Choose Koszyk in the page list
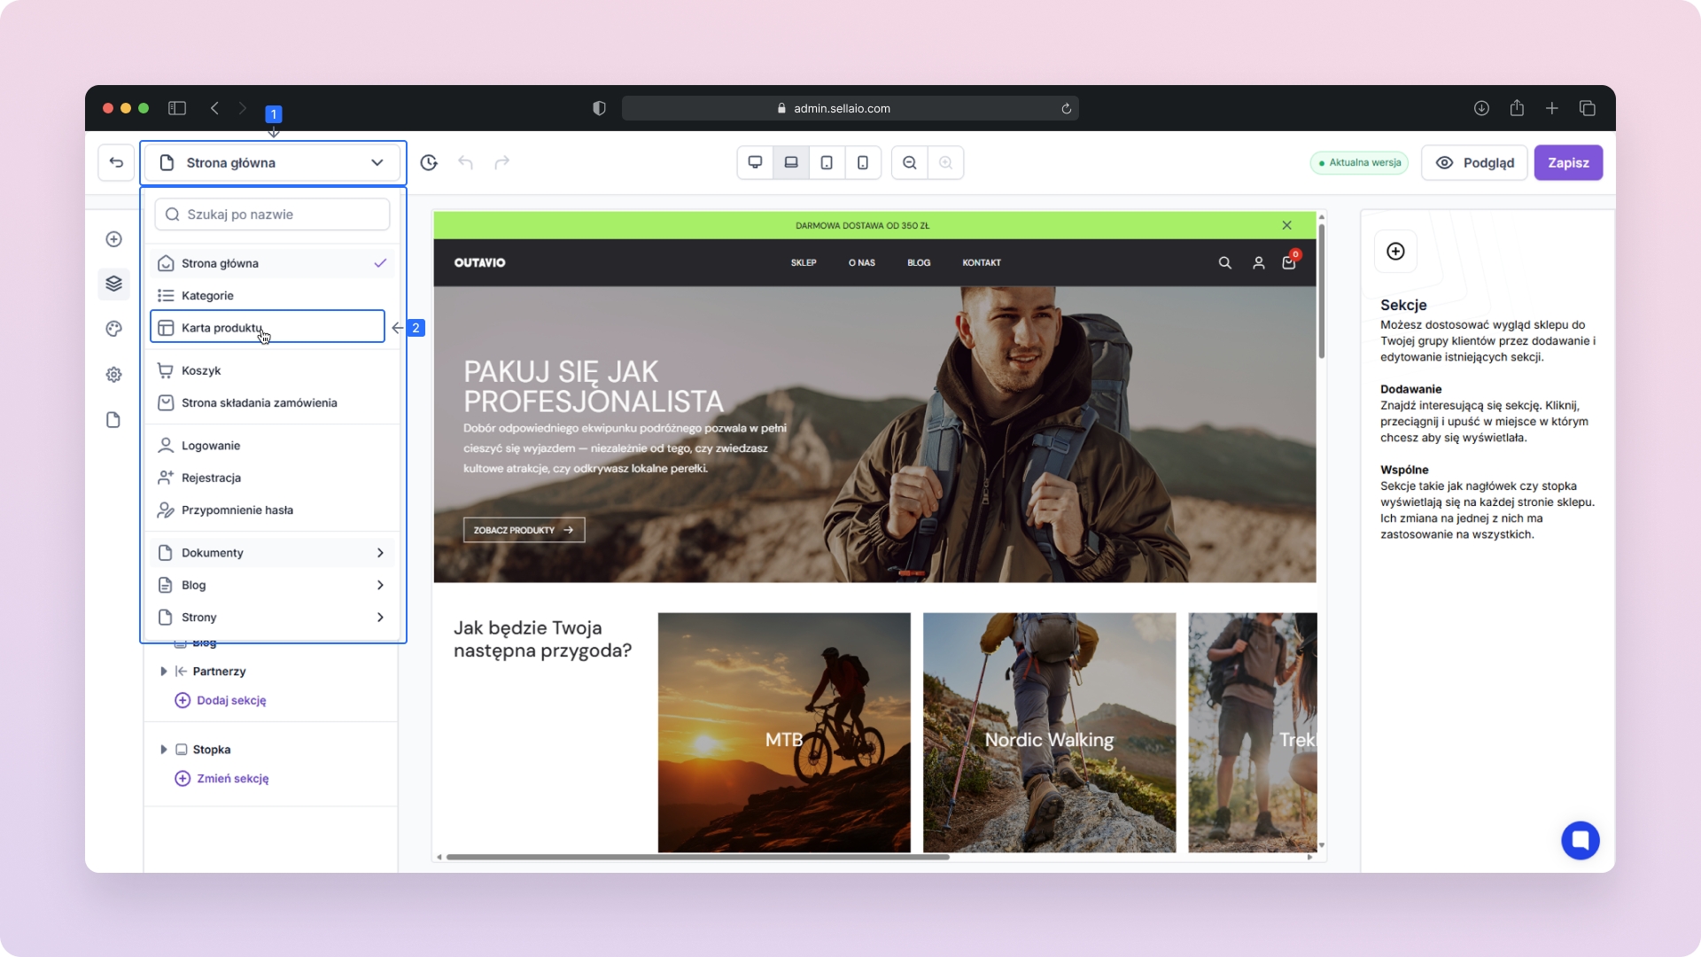The image size is (1701, 957). click(x=201, y=370)
